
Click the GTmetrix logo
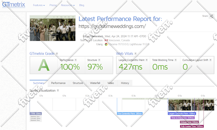13,5
